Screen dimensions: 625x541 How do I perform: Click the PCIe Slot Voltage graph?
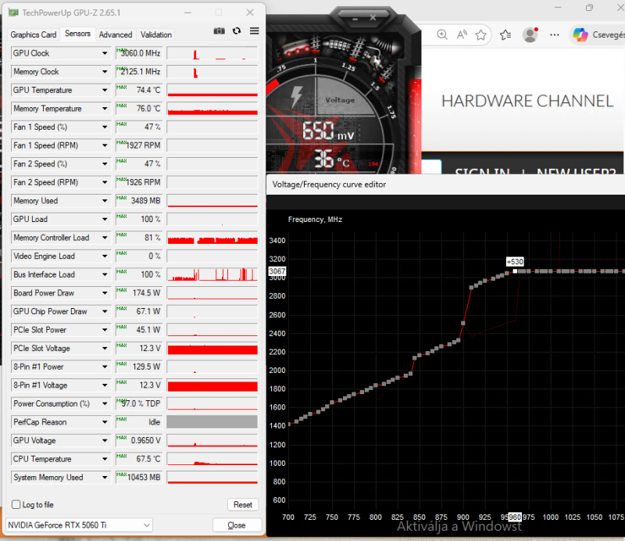point(212,349)
